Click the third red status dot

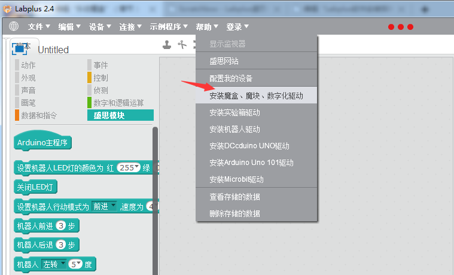(x=410, y=27)
